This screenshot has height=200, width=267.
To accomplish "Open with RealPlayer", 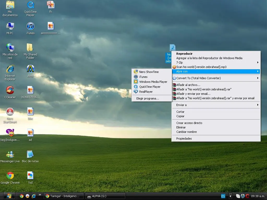I will tap(152, 91).
